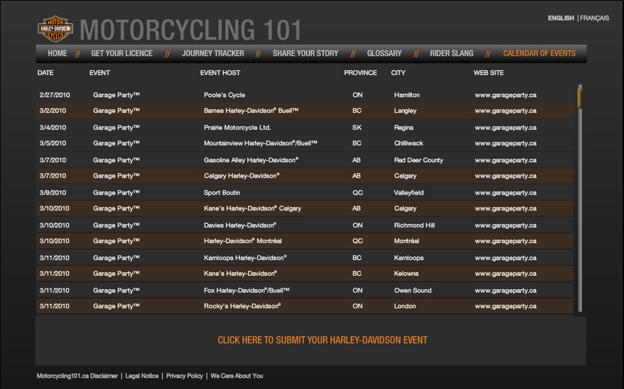
Task: Open garageparty.ca link in Hamilton row
Action: 505,95
